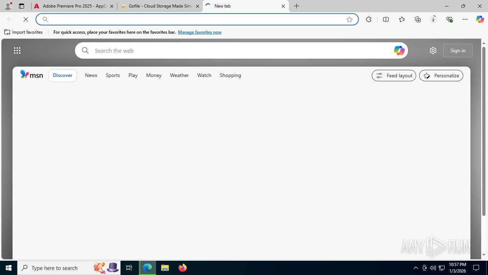Click the msn logo

pos(32,75)
